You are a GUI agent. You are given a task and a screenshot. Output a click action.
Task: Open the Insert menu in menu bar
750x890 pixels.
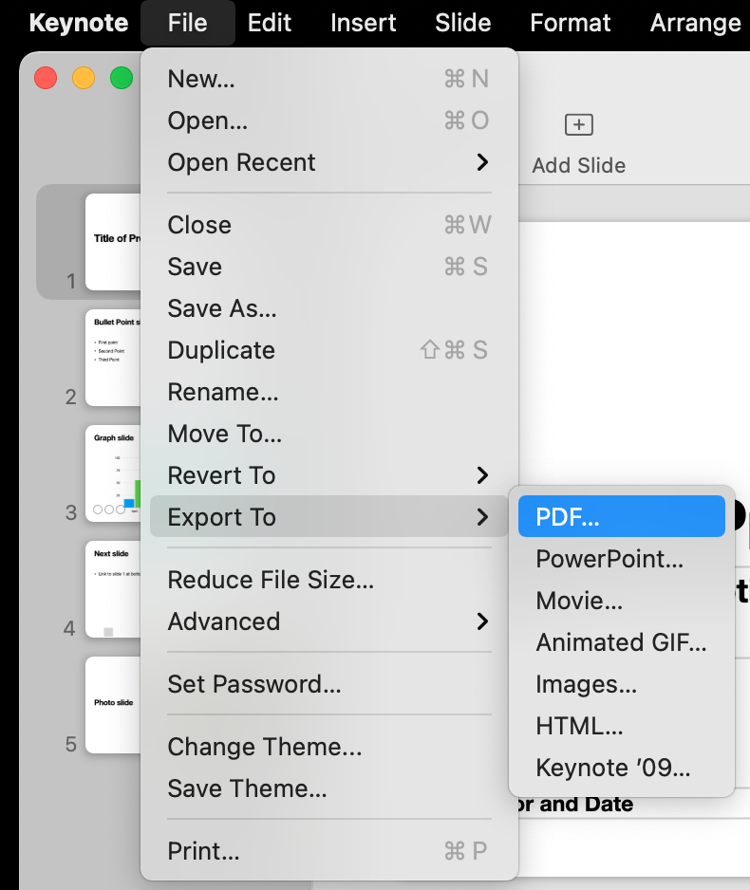[x=365, y=23]
